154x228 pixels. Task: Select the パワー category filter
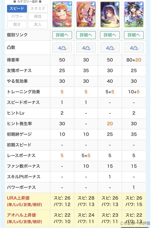click(x=17, y=17)
